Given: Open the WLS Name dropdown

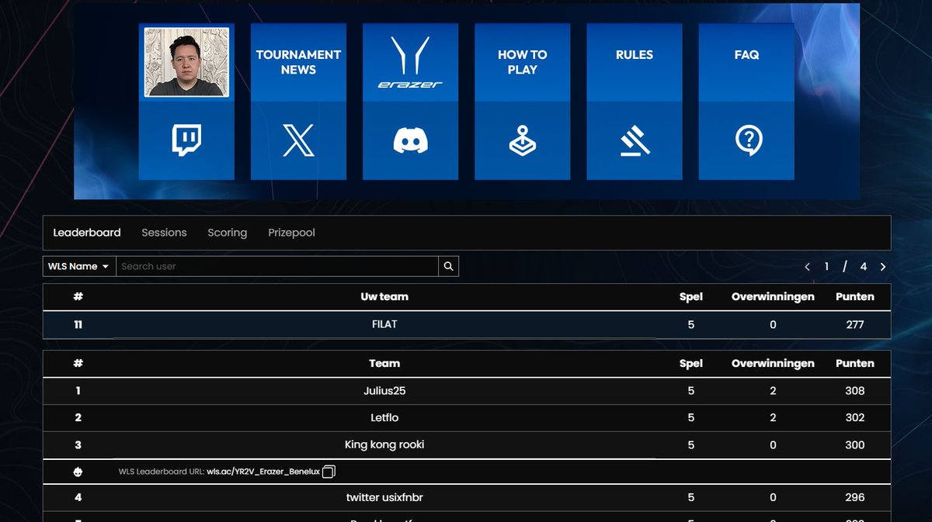Looking at the screenshot, I should pyautogui.click(x=79, y=266).
